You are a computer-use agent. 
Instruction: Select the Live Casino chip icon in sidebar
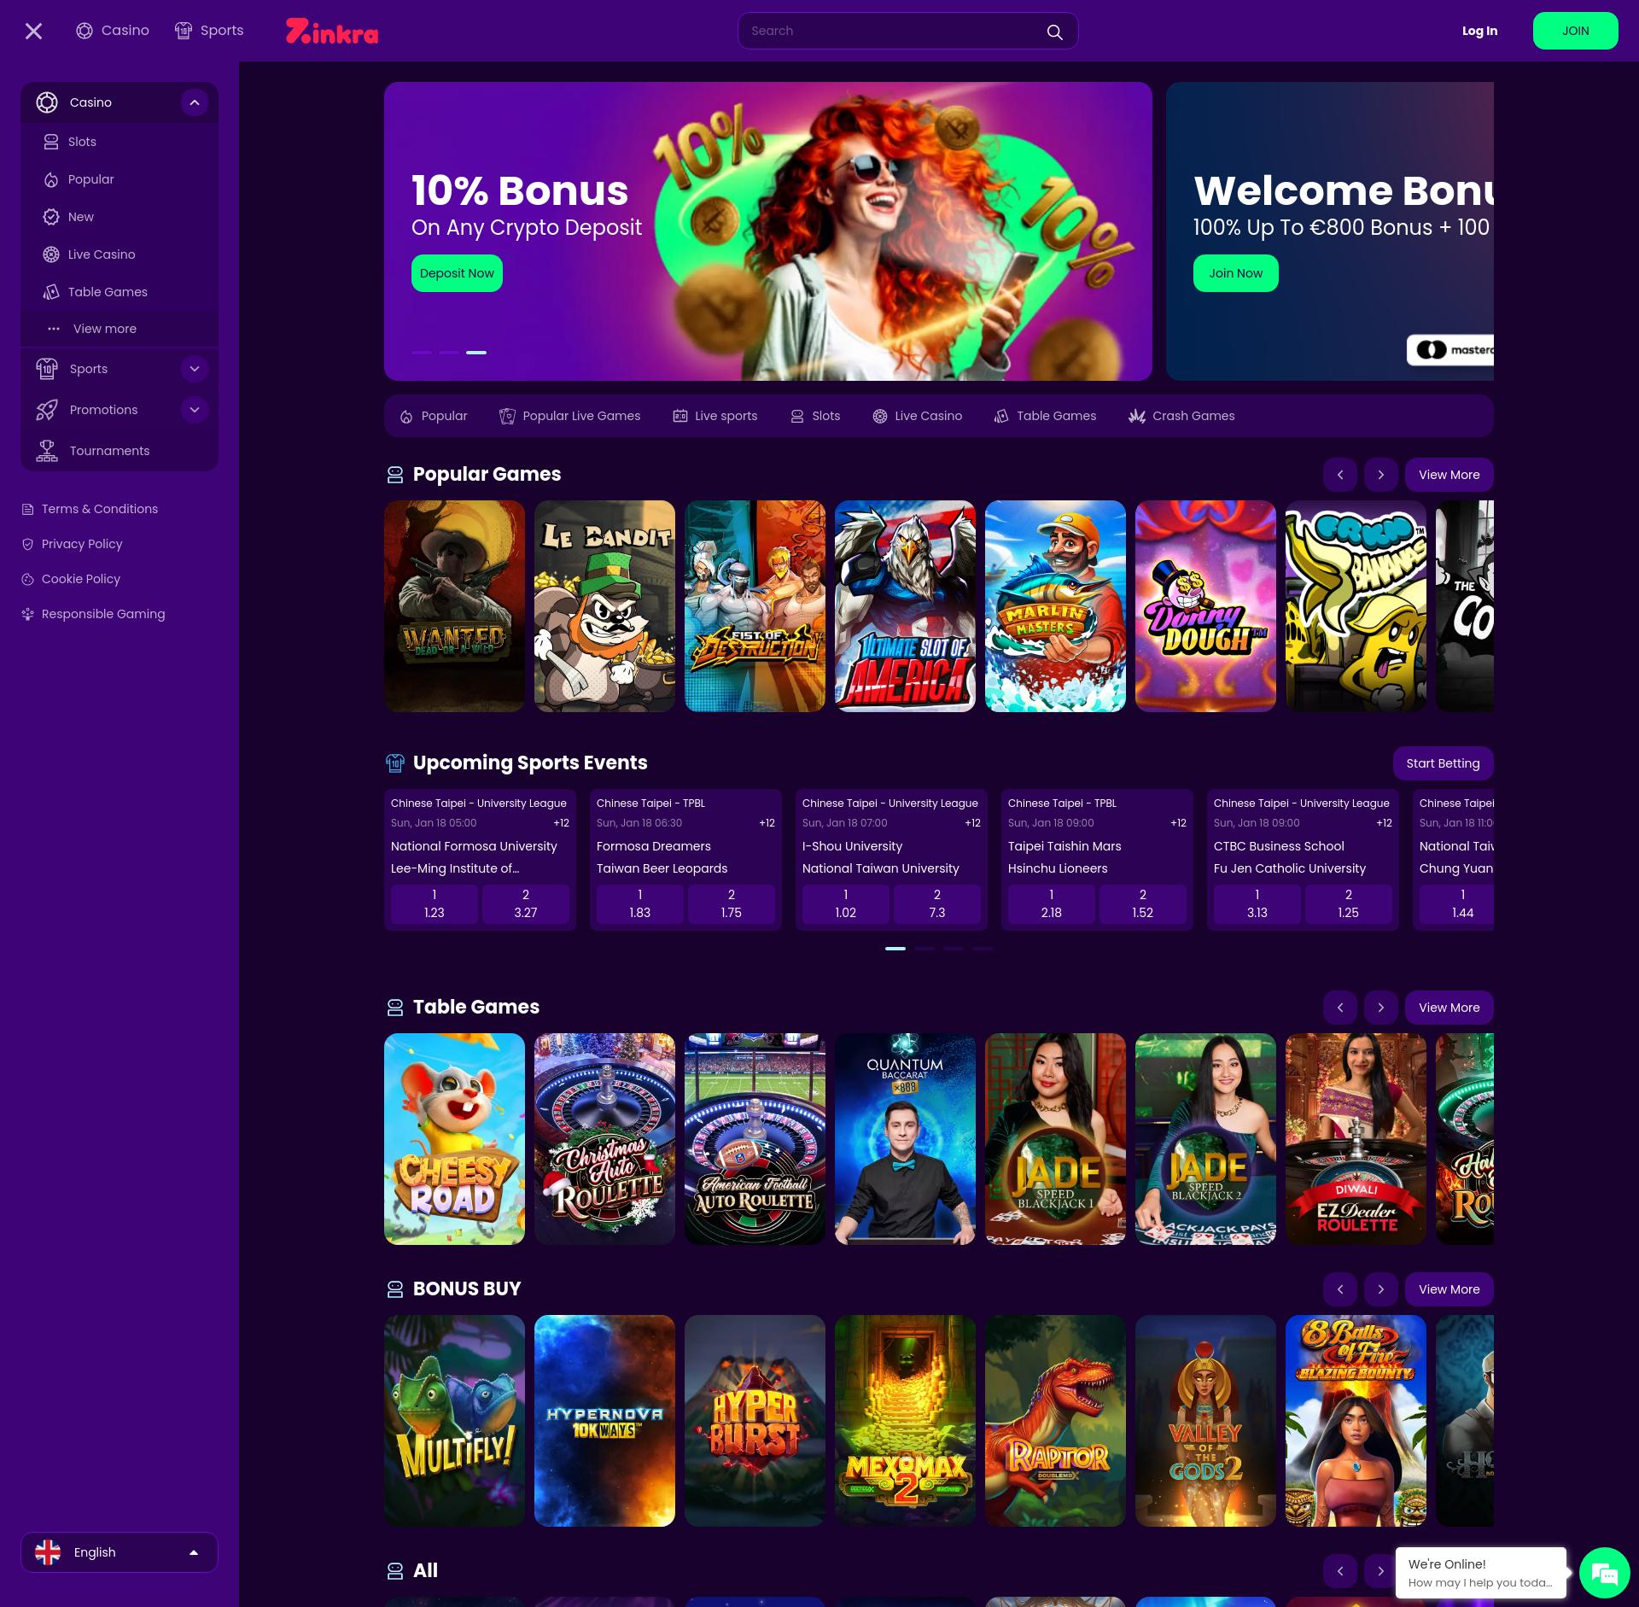pos(51,254)
